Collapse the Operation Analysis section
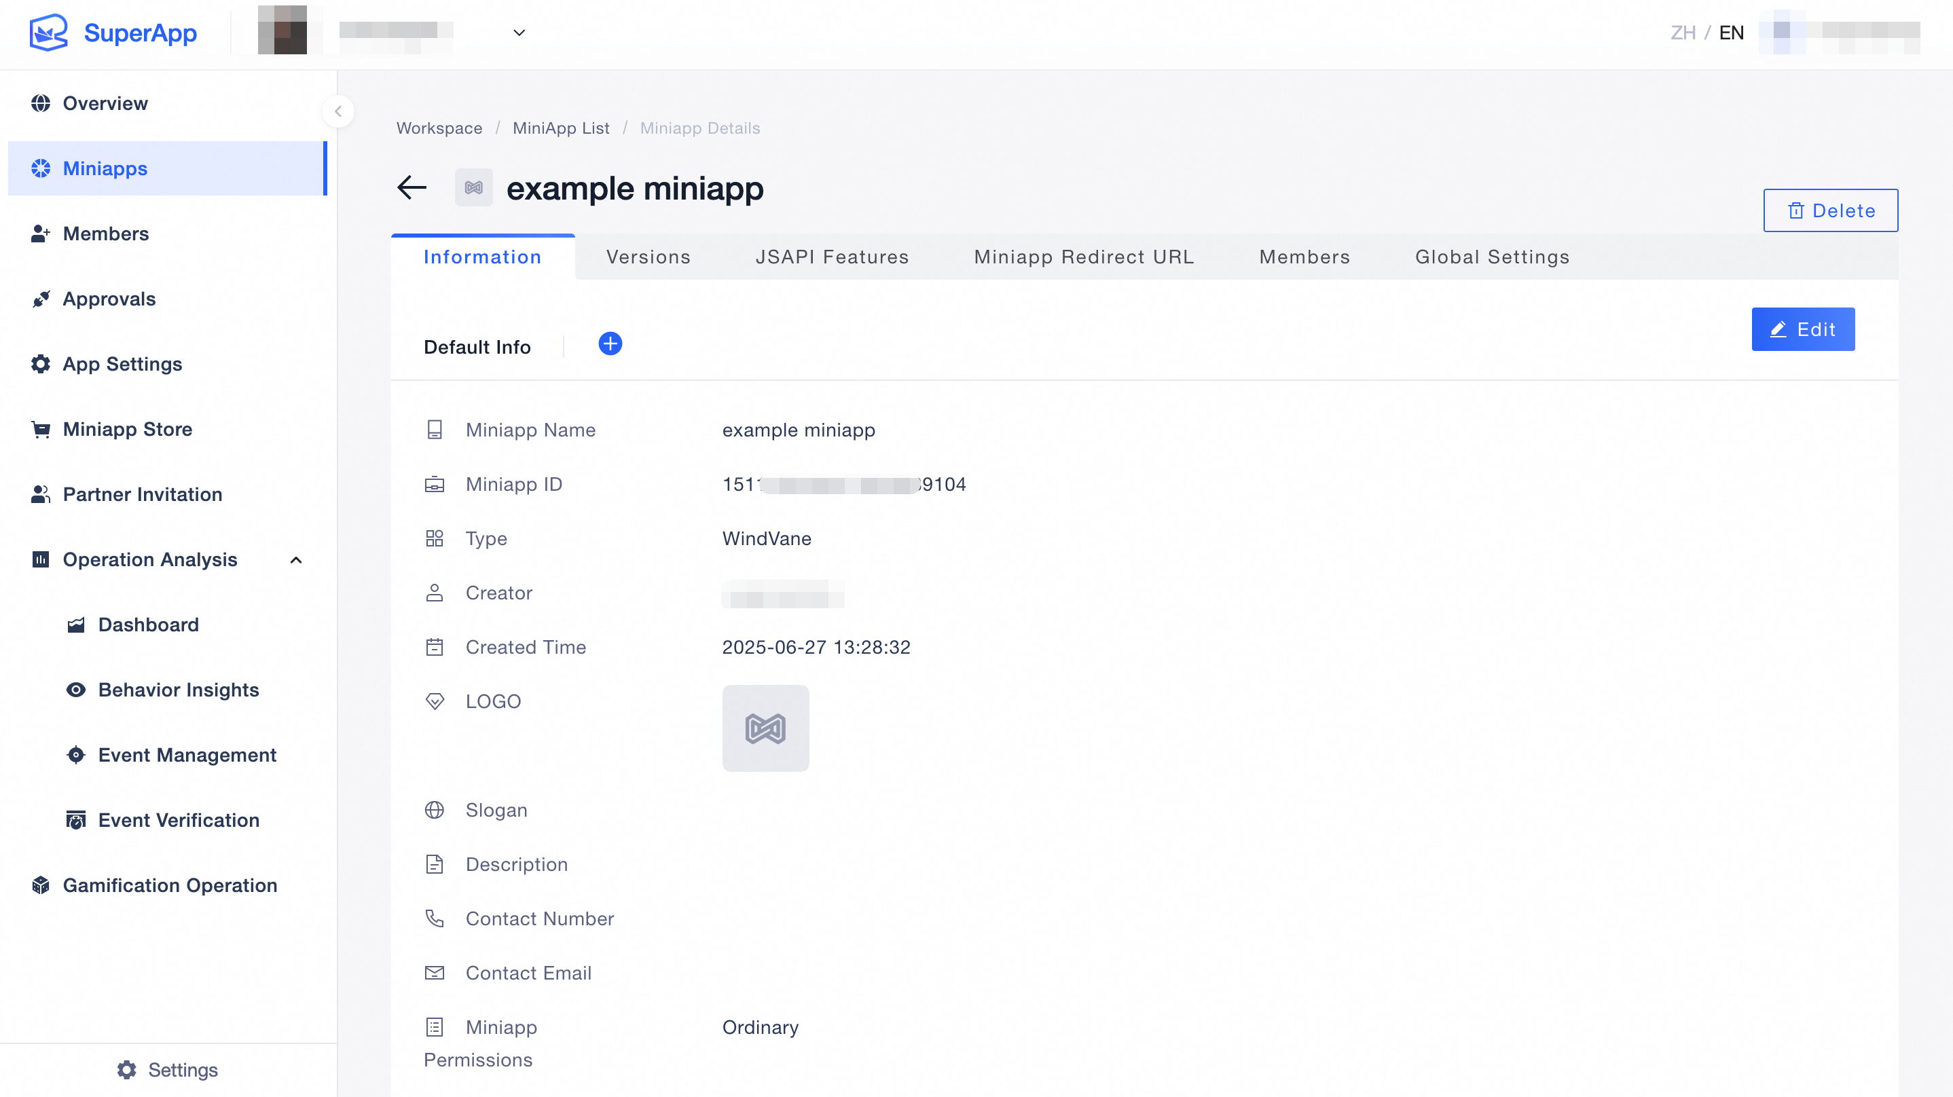Viewport: 1953px width, 1097px height. [295, 559]
